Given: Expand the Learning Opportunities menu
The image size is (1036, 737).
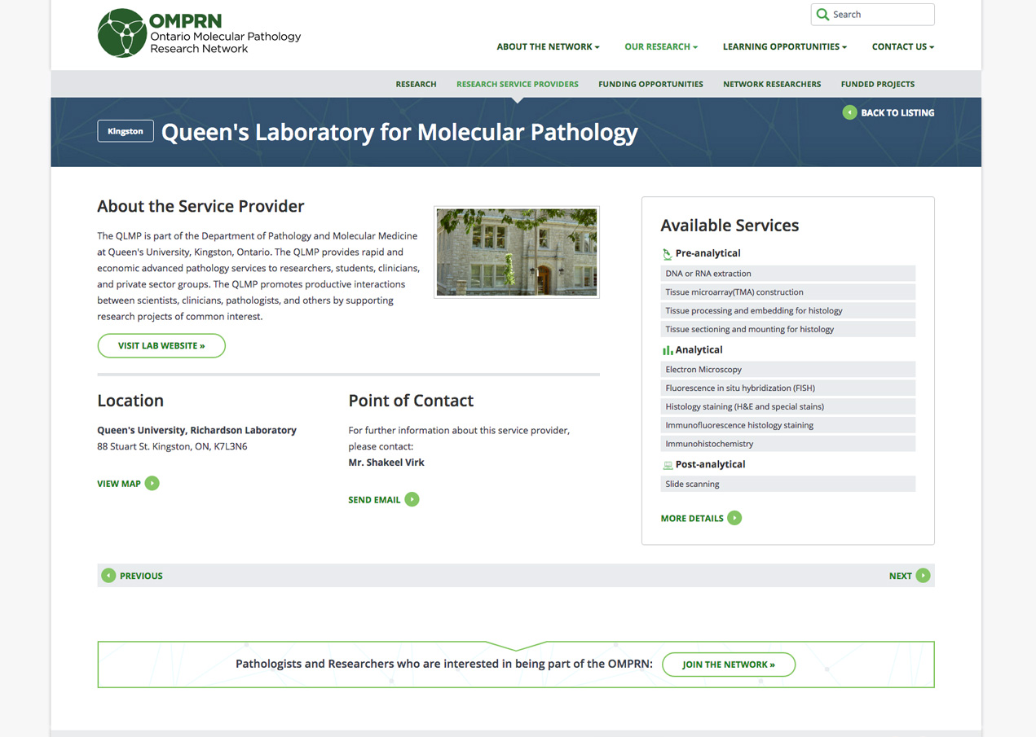Looking at the screenshot, I should [x=784, y=47].
